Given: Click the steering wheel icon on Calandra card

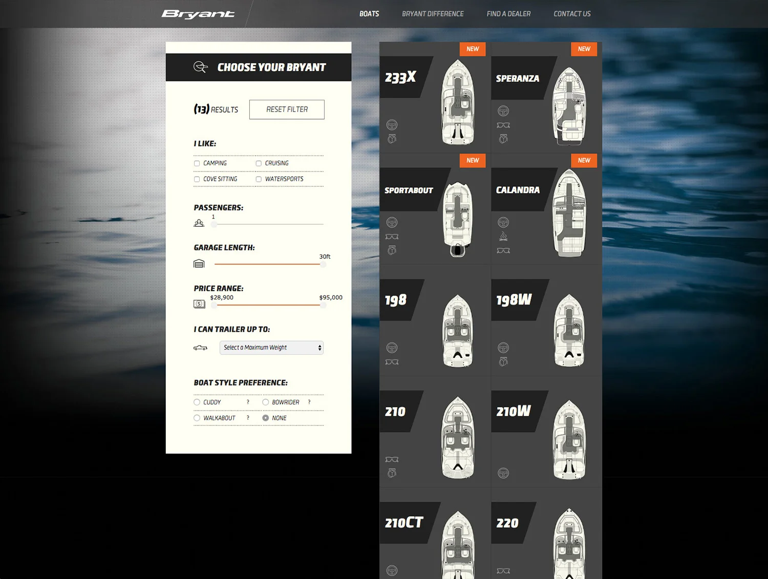Looking at the screenshot, I should tap(503, 222).
